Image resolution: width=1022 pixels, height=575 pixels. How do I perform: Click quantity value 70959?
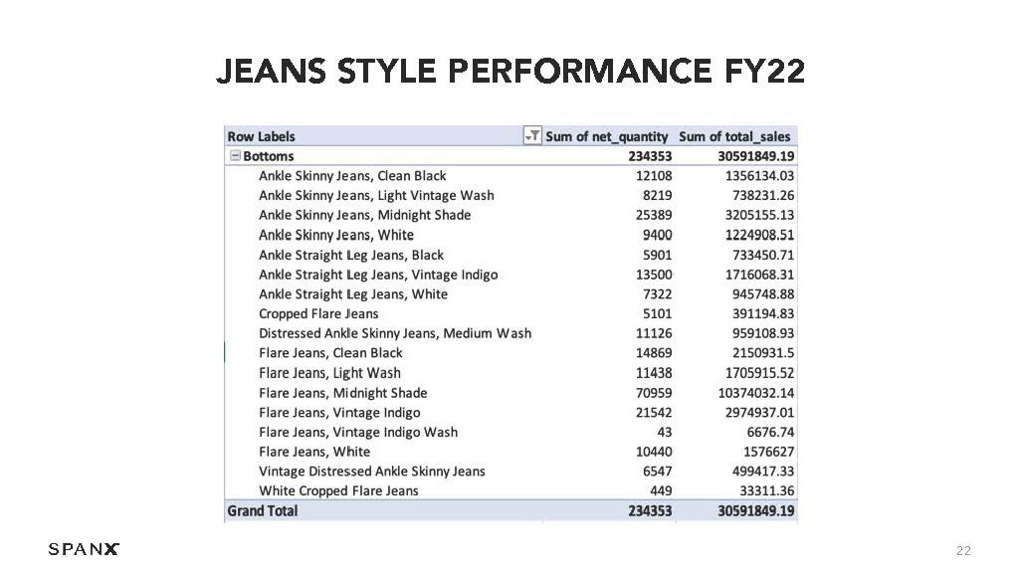654,393
